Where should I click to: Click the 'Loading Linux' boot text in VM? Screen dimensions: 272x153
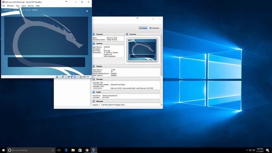22,10
